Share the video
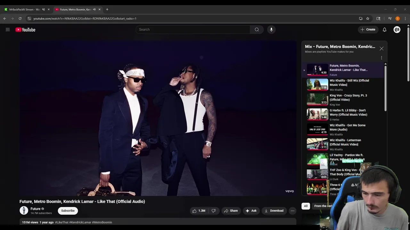The width and height of the screenshot is (410, 230). coord(231,211)
